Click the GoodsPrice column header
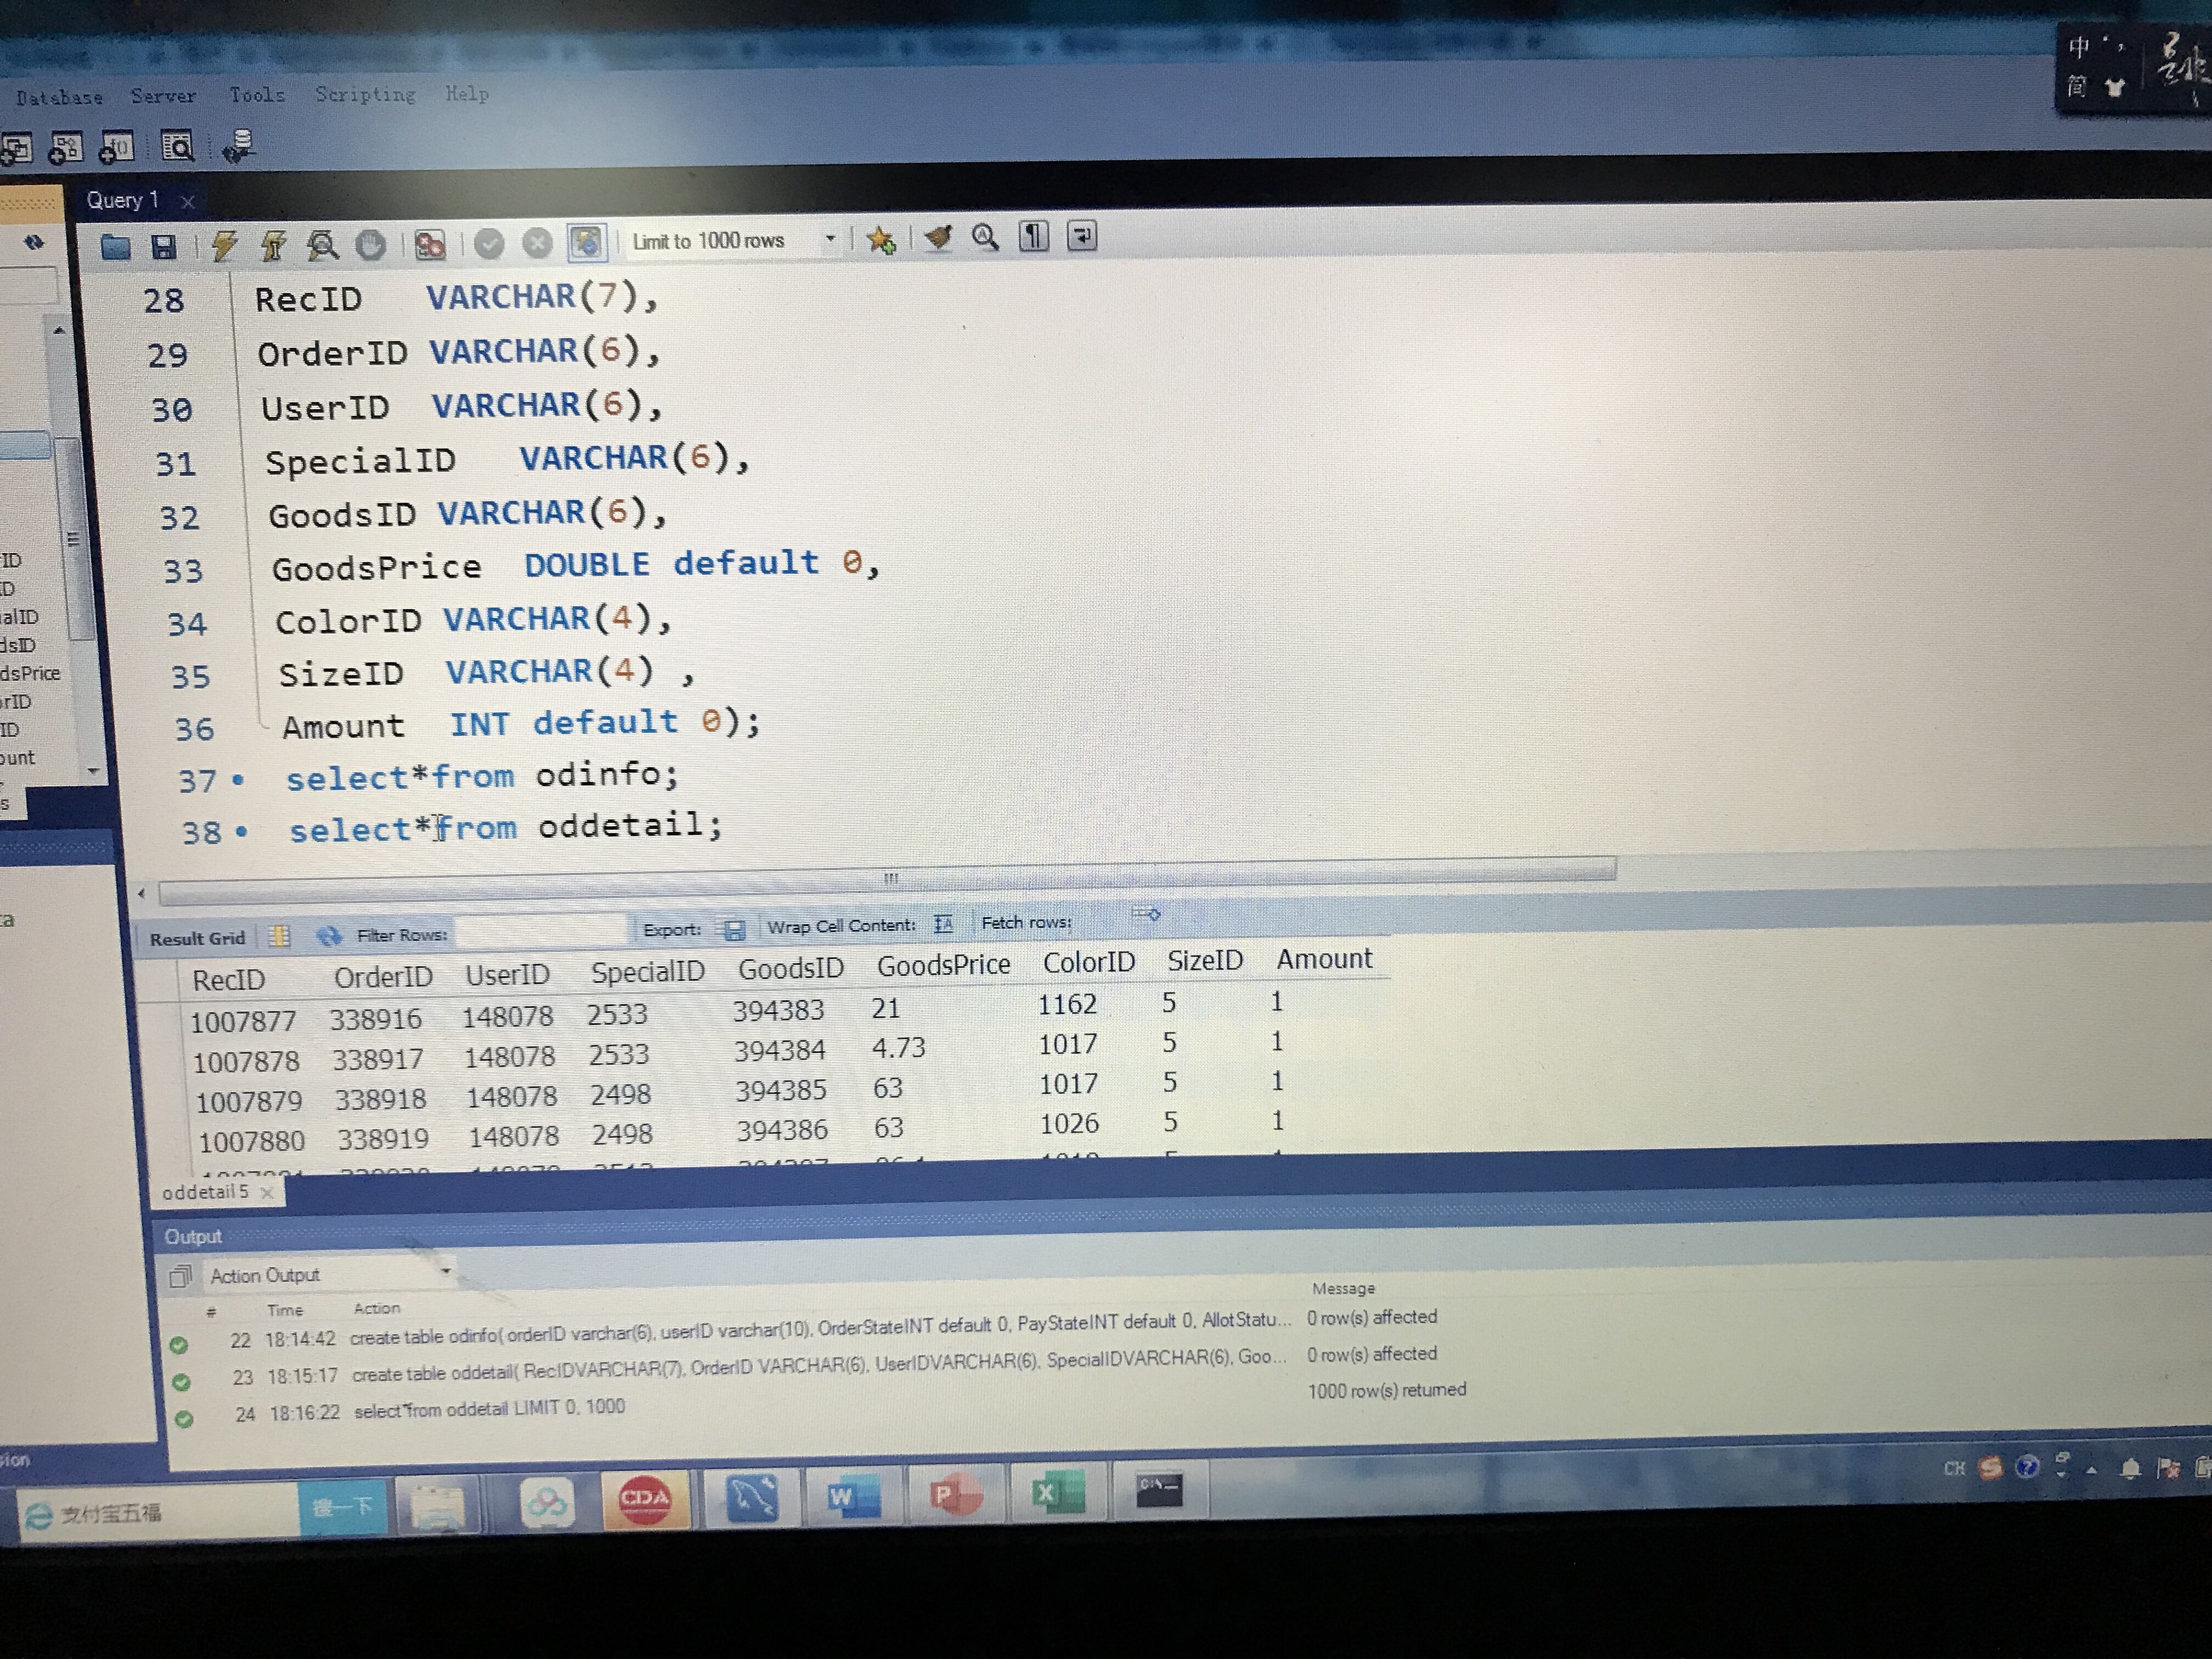This screenshot has width=2212, height=1659. point(943,965)
